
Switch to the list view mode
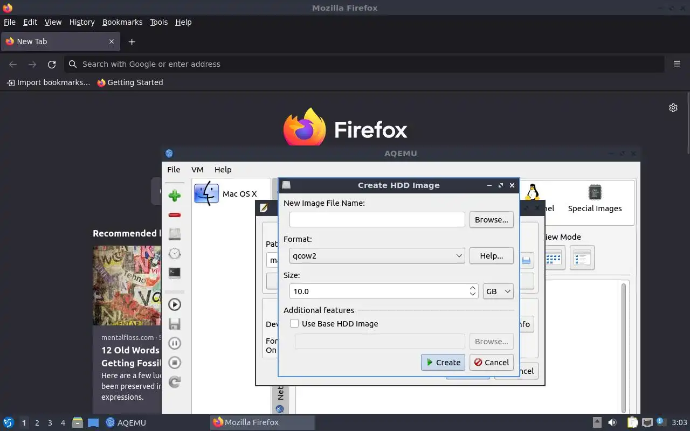coord(582,258)
